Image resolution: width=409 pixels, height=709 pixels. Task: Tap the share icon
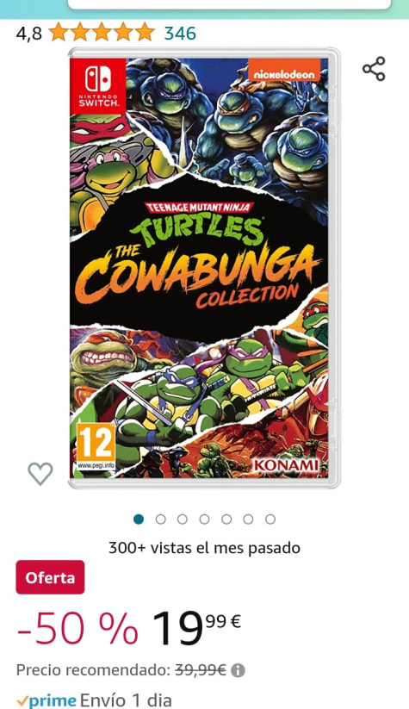374,69
